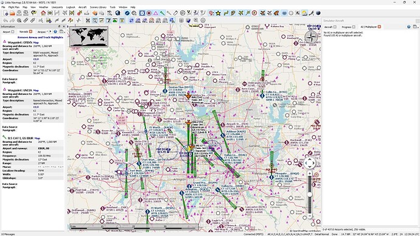420x236 pixels.
Task: Click the small box beside the Airport tab
Action: pos(13,32)
